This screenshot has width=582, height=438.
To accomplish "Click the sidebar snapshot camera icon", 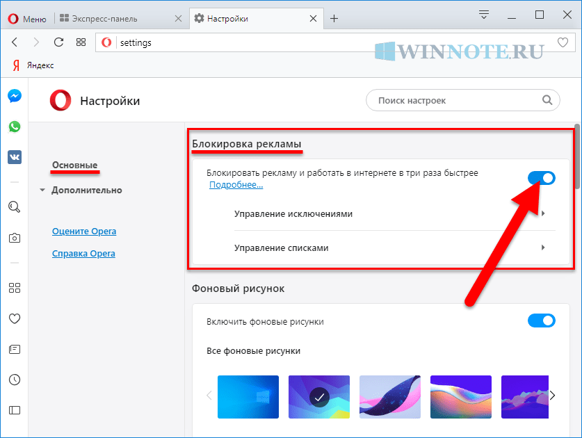I will coord(15,238).
